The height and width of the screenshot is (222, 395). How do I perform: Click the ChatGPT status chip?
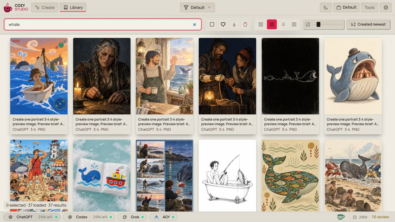click(32, 217)
